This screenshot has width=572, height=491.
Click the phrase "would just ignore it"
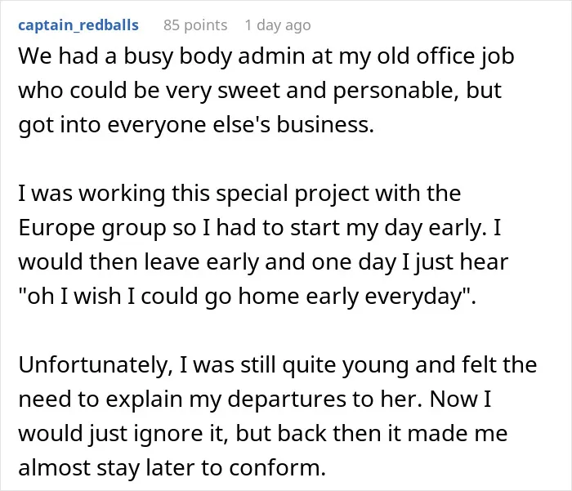[x=120, y=434]
